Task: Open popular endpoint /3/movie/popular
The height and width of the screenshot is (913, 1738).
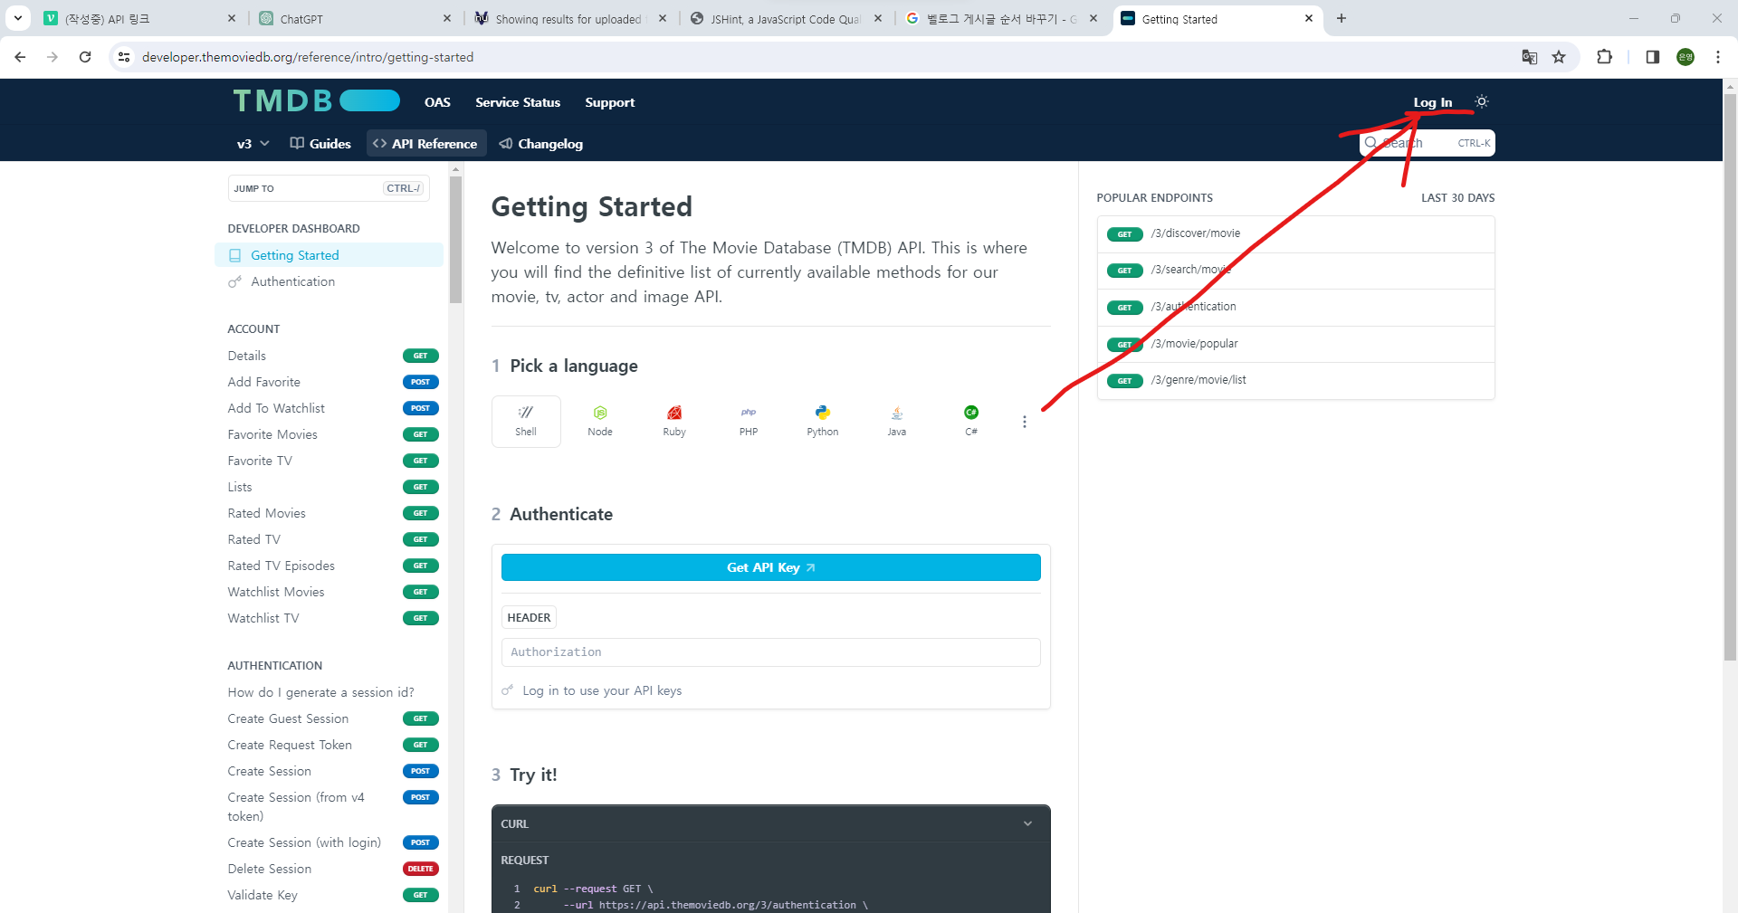Action: (x=1295, y=344)
